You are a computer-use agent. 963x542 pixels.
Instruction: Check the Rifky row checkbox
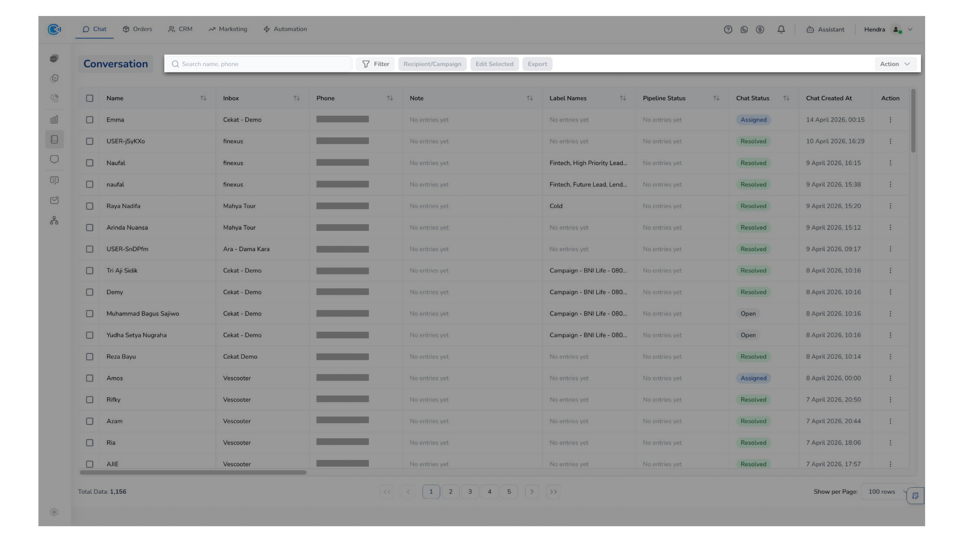point(90,400)
